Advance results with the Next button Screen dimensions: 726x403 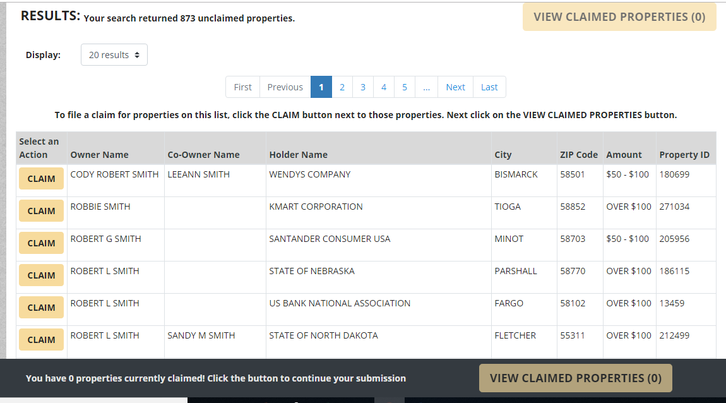click(455, 87)
